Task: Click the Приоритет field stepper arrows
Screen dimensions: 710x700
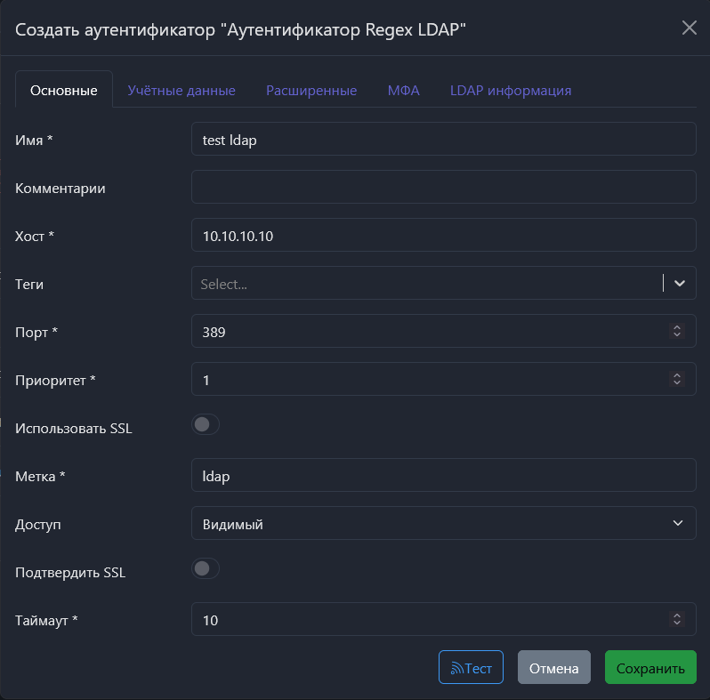Action: click(676, 379)
